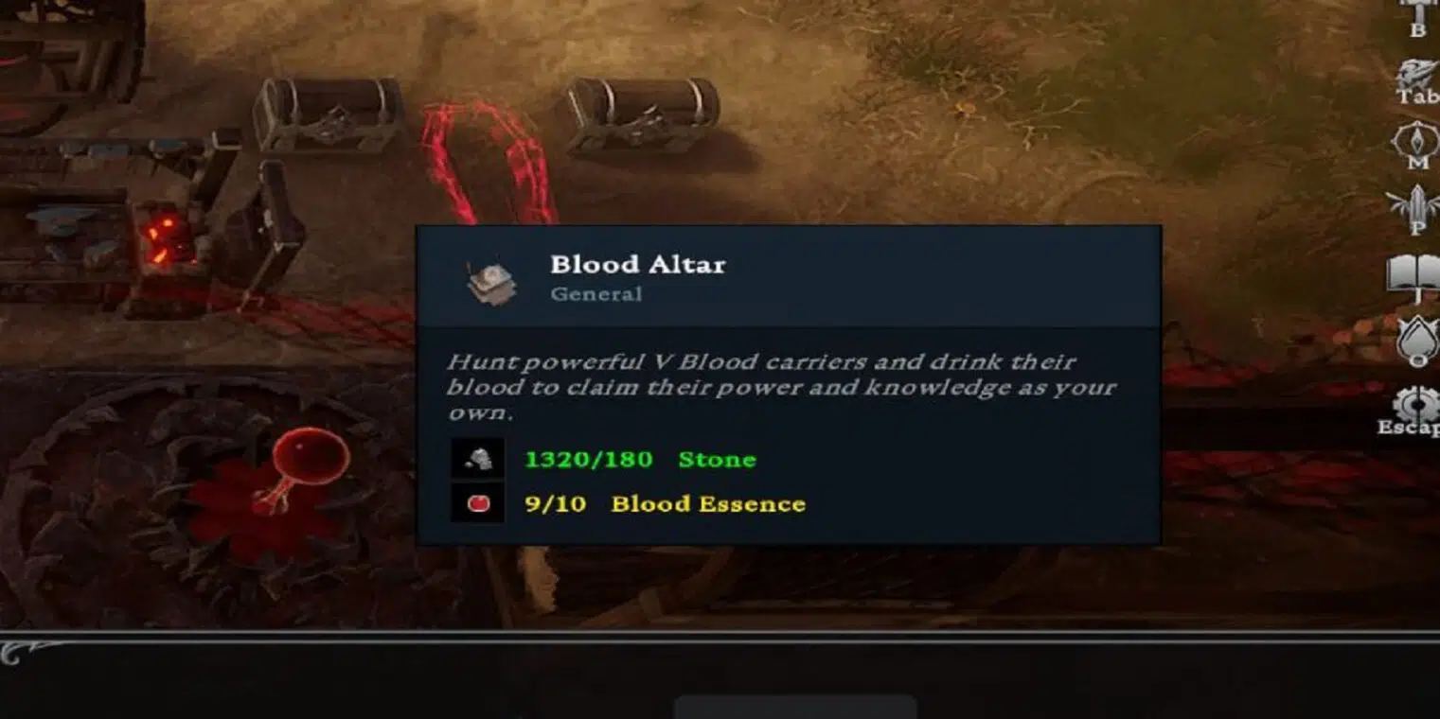Click the gray handle at bottom center

point(794,707)
